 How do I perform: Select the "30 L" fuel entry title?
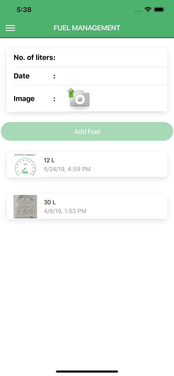(x=50, y=202)
